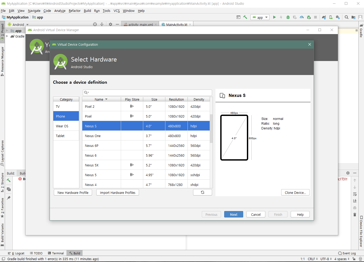
Task: Open the File menu
Action: tap(3, 11)
